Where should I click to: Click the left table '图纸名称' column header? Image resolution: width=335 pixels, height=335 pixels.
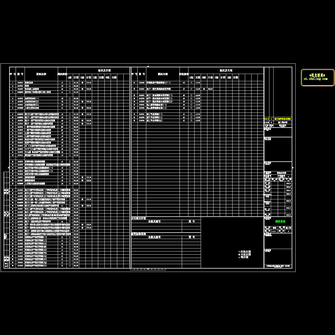41,74
